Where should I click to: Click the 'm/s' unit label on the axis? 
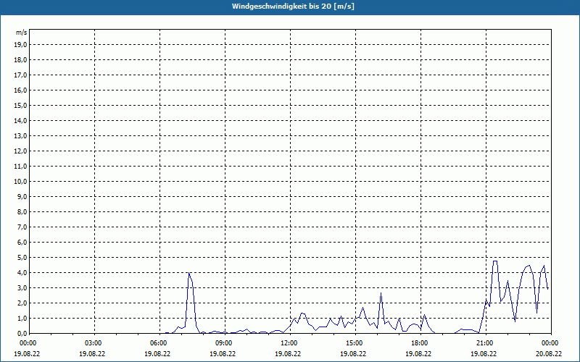point(22,33)
